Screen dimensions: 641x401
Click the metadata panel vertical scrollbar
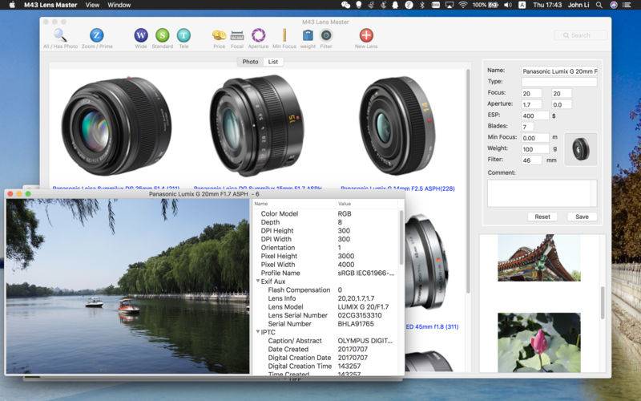tap(401, 238)
